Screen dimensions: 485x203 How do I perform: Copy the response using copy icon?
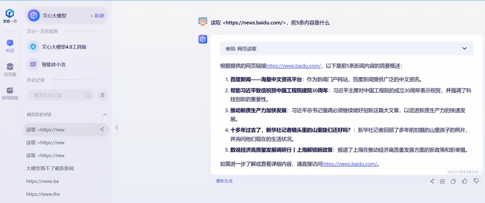453,181
